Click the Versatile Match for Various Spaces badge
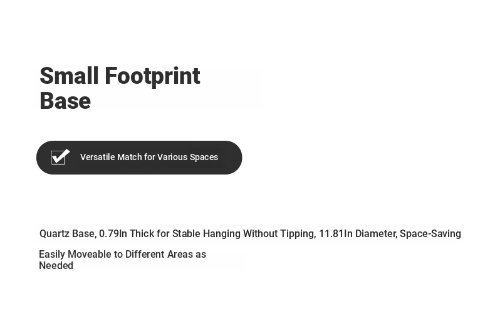 point(139,158)
